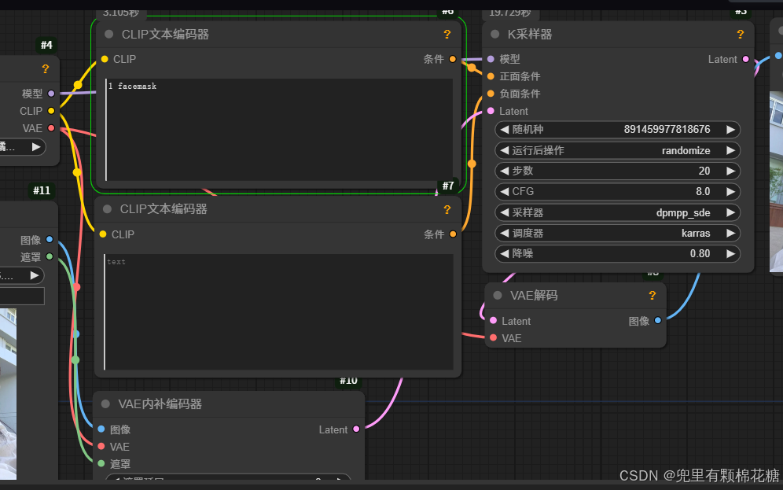The image size is (783, 490).
Task: Click the help icon on the second CLIP文本编码器 node
Action: click(x=447, y=210)
